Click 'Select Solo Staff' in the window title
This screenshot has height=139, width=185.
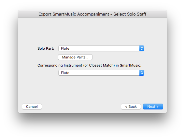(x=130, y=14)
